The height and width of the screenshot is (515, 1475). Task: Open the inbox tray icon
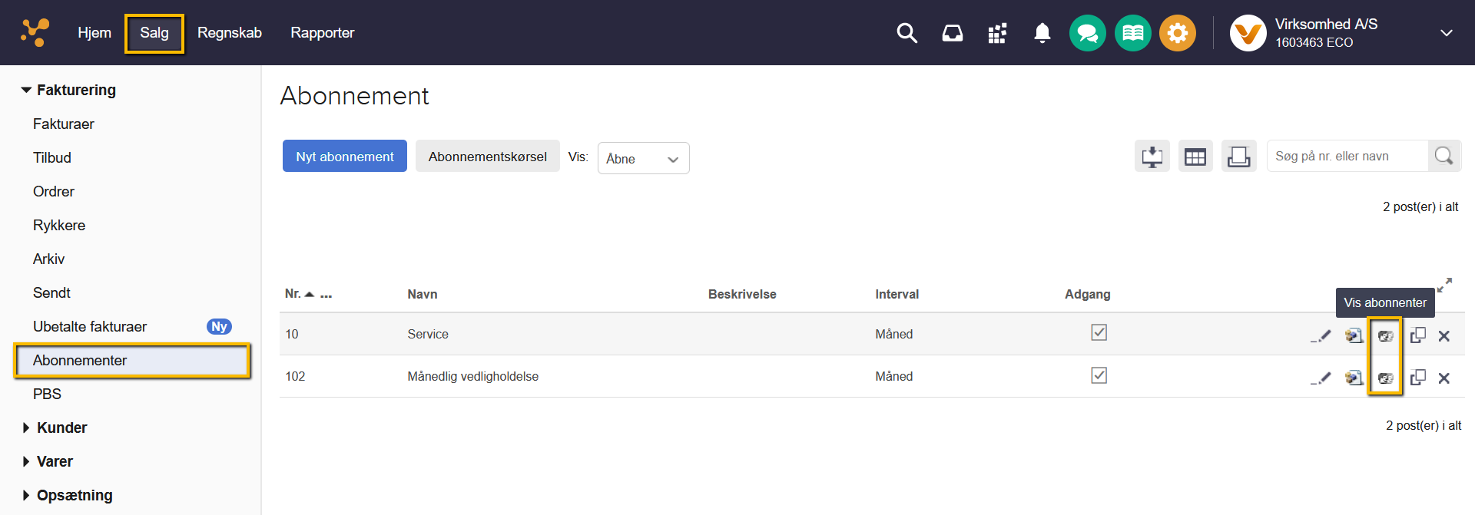pos(952,33)
